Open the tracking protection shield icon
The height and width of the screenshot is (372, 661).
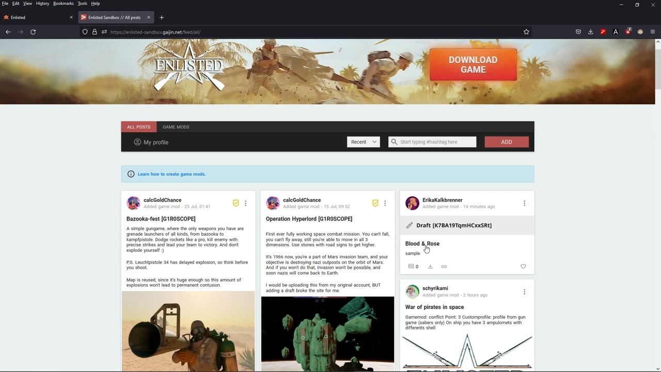point(85,32)
